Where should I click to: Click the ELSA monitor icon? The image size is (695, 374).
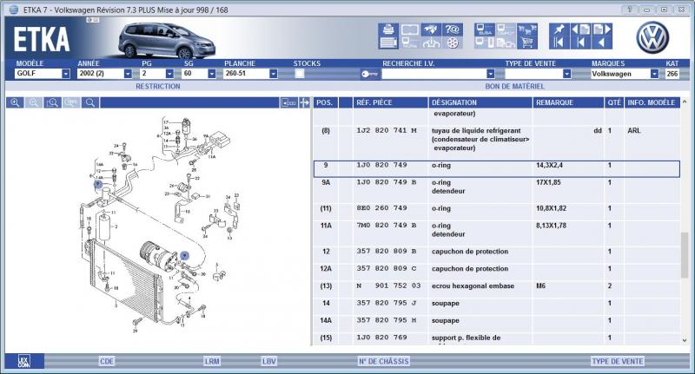pos(485,30)
